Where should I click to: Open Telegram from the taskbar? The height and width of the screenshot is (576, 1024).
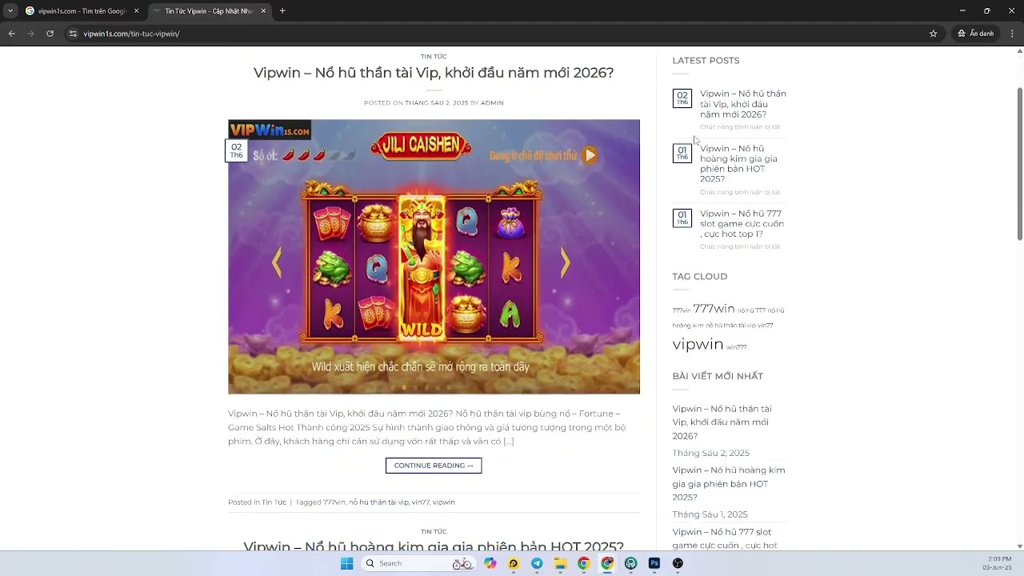(537, 563)
